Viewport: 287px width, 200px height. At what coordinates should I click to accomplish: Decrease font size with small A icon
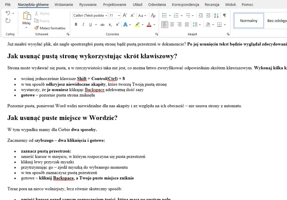(133, 15)
